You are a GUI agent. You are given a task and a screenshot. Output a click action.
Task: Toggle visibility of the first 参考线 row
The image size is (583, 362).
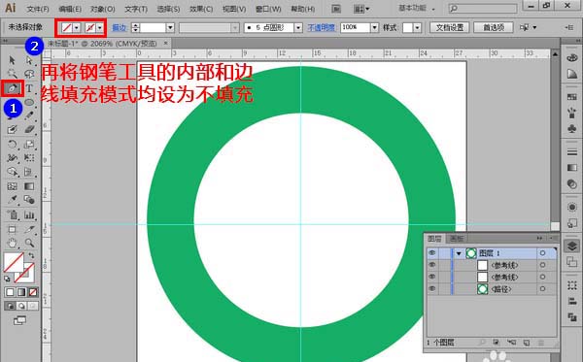pos(431,265)
